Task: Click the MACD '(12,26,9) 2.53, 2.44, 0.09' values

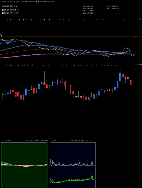Action: [x=37, y=141]
